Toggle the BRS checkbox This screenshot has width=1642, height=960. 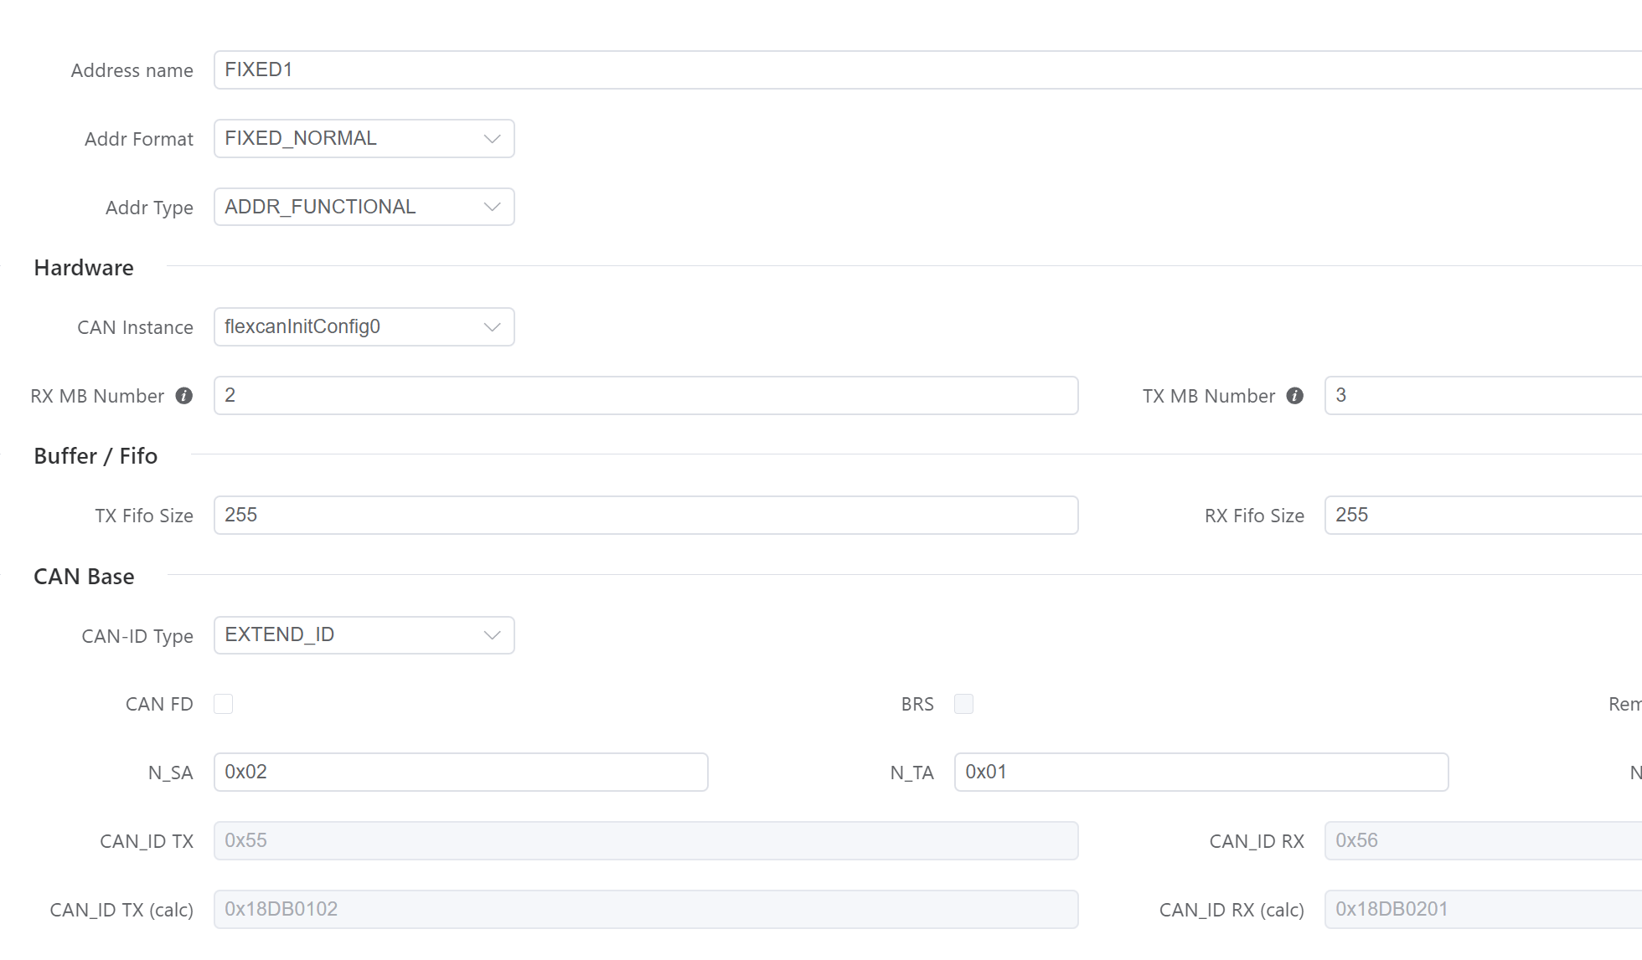coord(963,704)
